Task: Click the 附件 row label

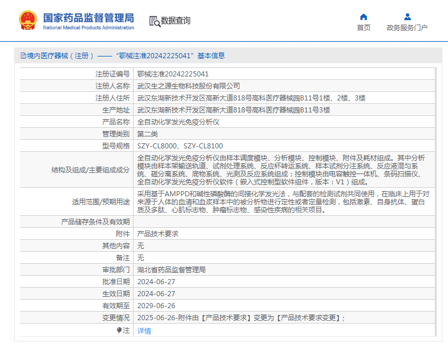Action: (x=123, y=234)
